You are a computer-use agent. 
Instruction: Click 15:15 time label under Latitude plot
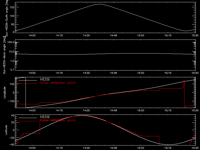point(168,148)
